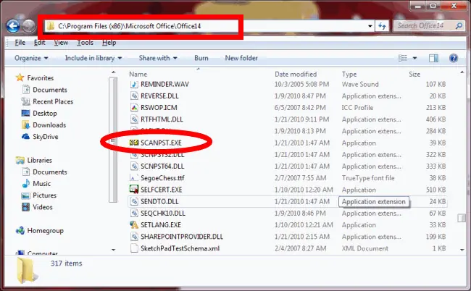Open Help with the question mark icon
This screenshot has height=291, width=471.
(x=454, y=58)
